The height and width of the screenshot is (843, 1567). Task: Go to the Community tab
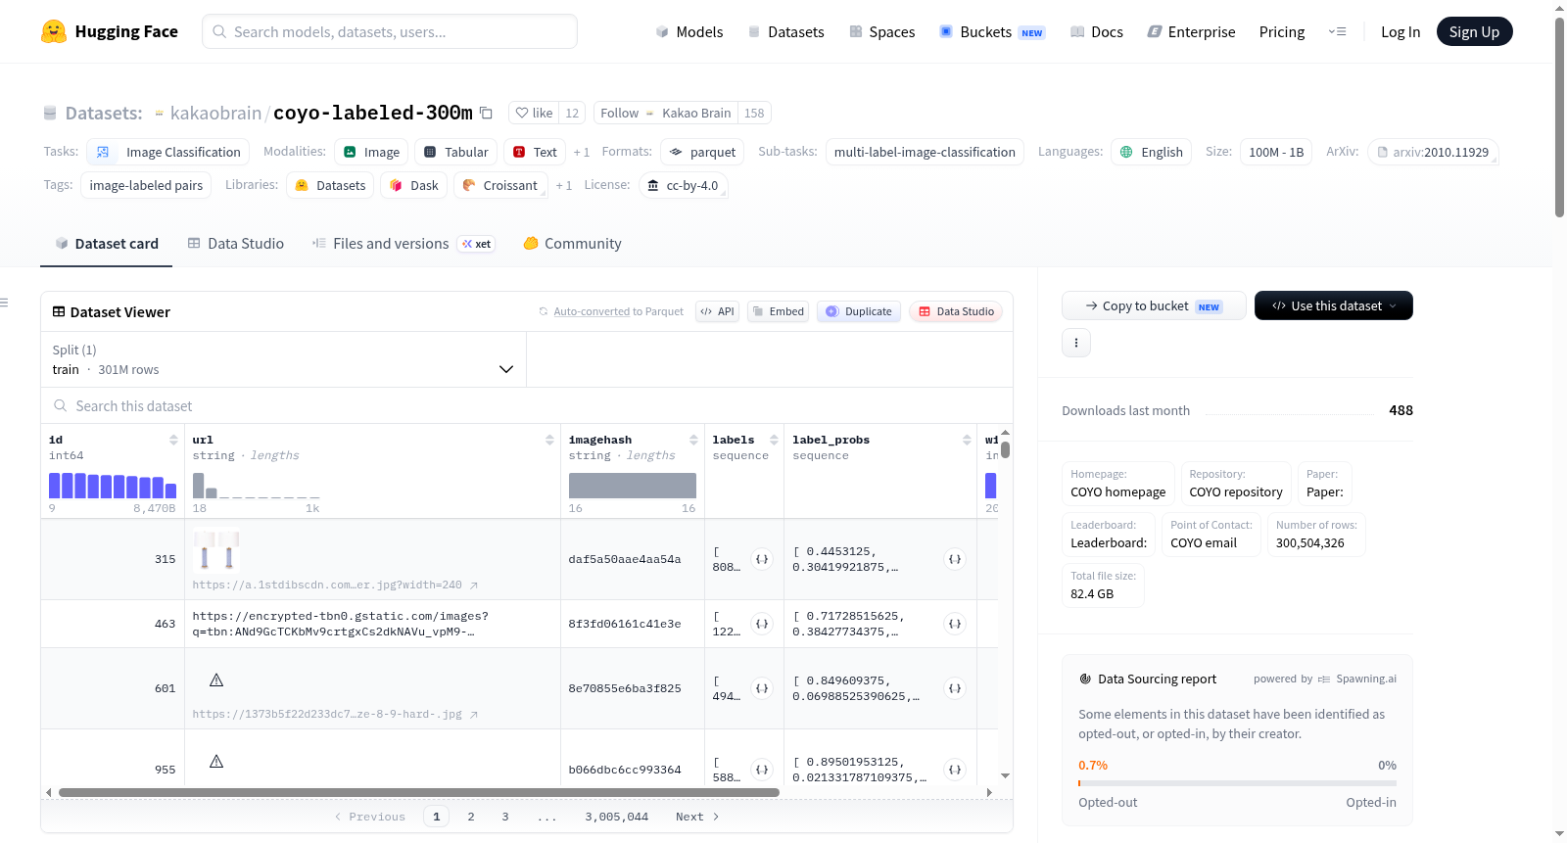click(x=572, y=244)
